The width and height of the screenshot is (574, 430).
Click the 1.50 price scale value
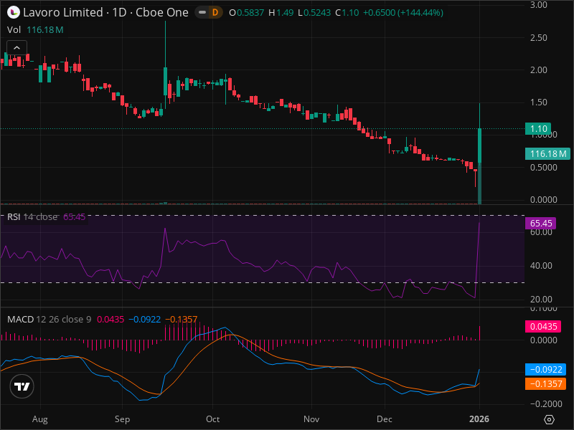tap(539, 102)
